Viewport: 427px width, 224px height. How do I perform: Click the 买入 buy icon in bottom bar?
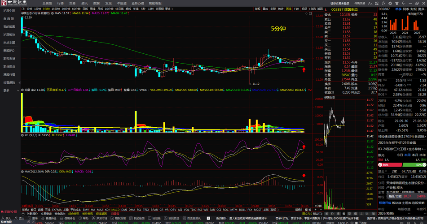coord(3,218)
